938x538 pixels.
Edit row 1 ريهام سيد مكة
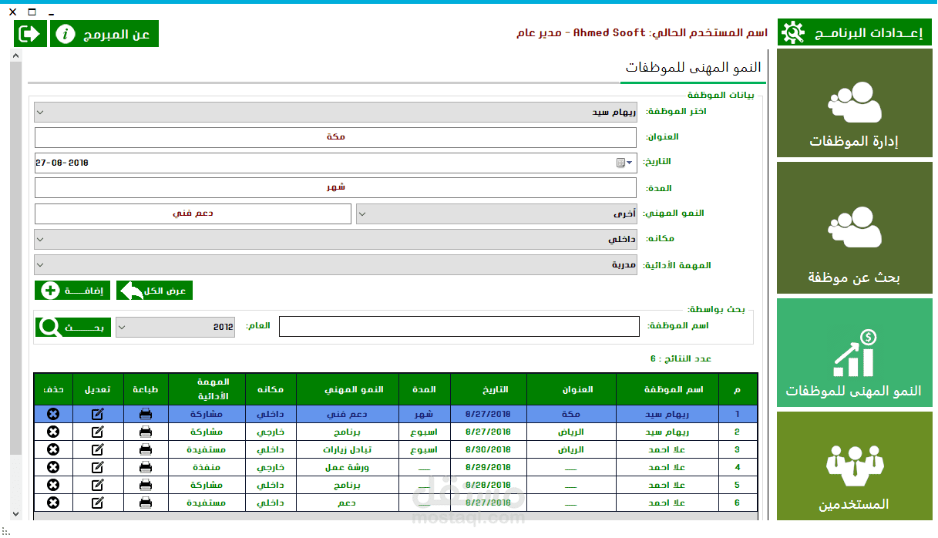[x=98, y=414]
